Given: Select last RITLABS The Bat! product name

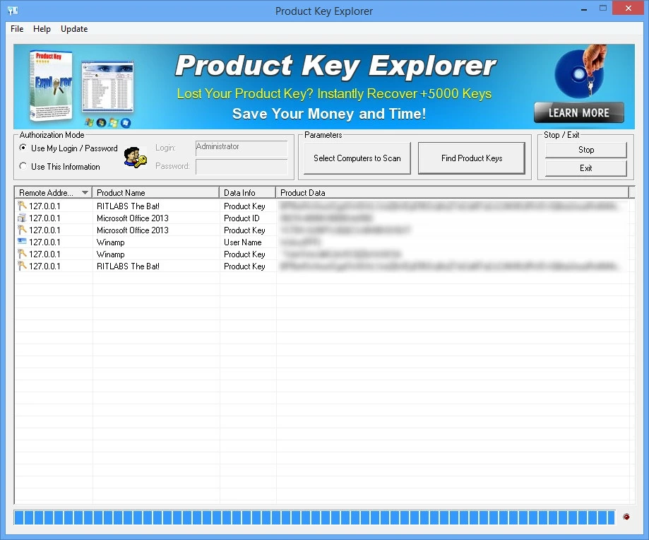Looking at the screenshot, I should coord(128,266).
